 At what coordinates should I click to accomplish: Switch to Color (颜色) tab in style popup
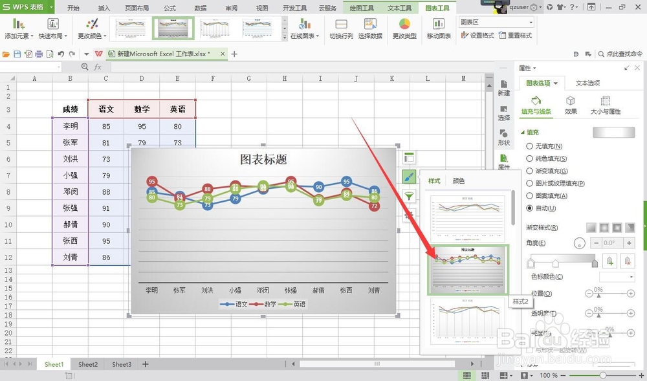(x=458, y=180)
